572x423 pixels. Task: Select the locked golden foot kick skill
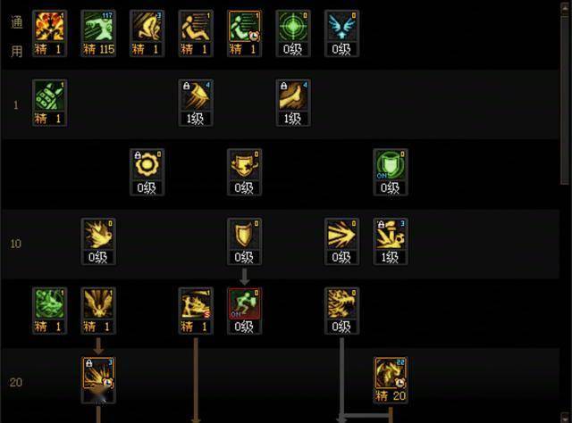click(293, 103)
